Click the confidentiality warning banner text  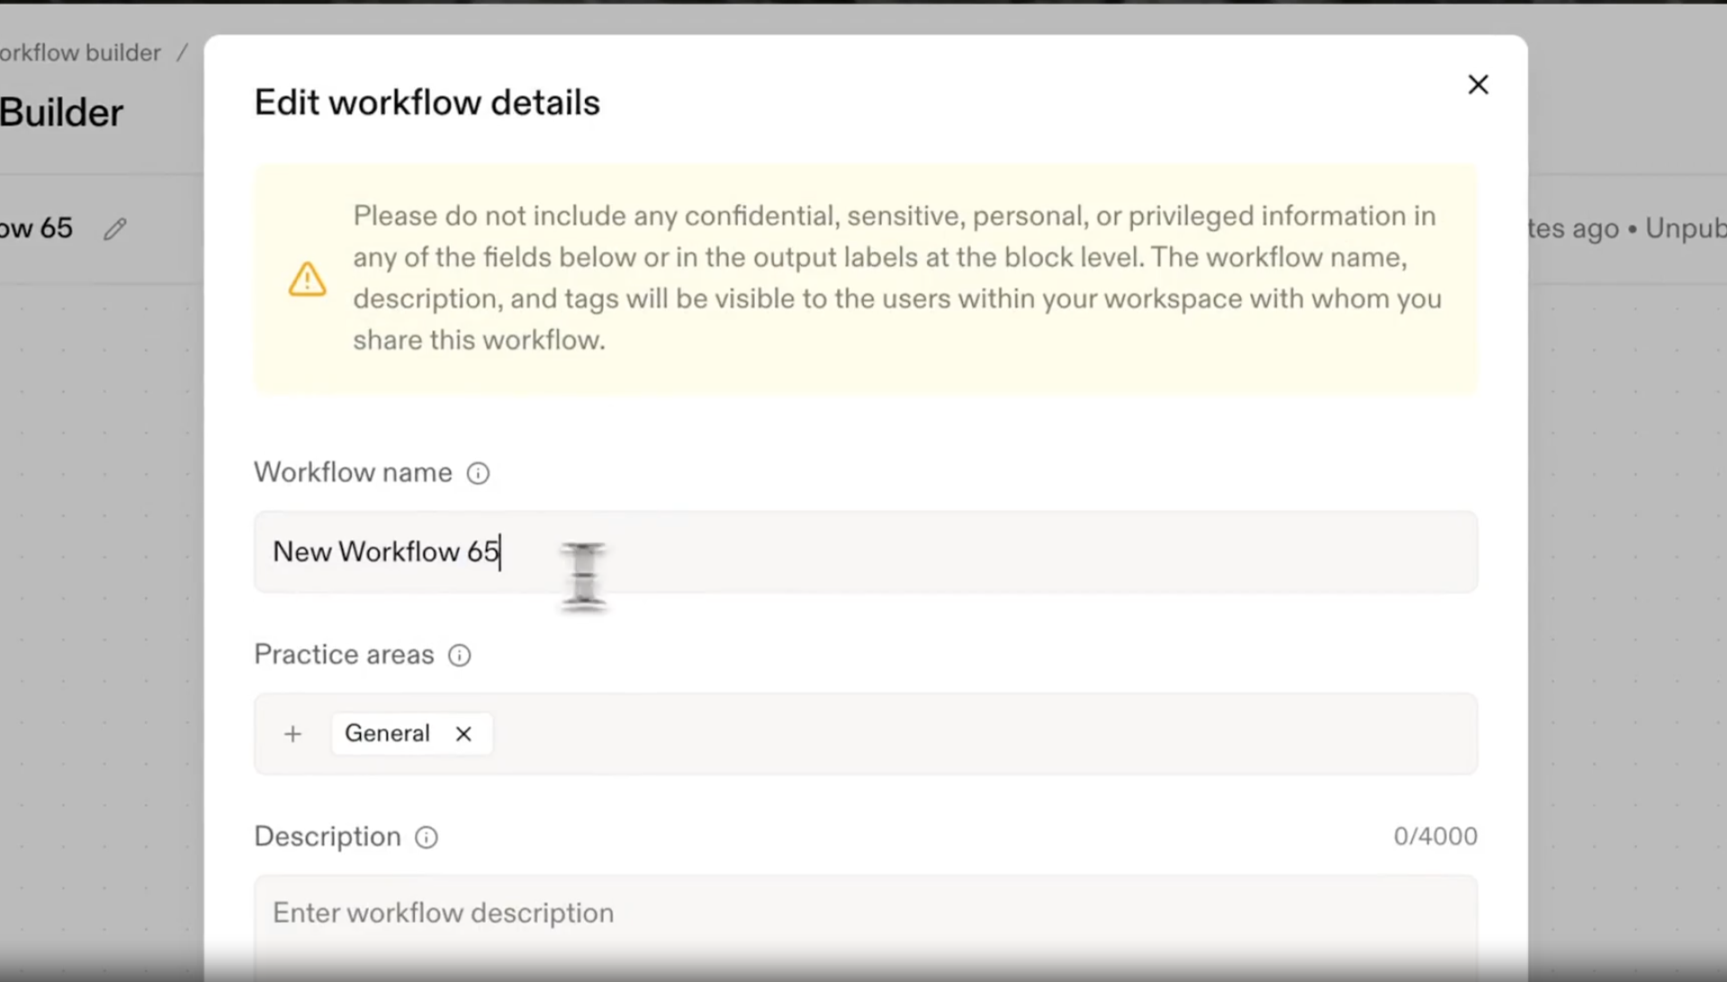click(x=895, y=278)
